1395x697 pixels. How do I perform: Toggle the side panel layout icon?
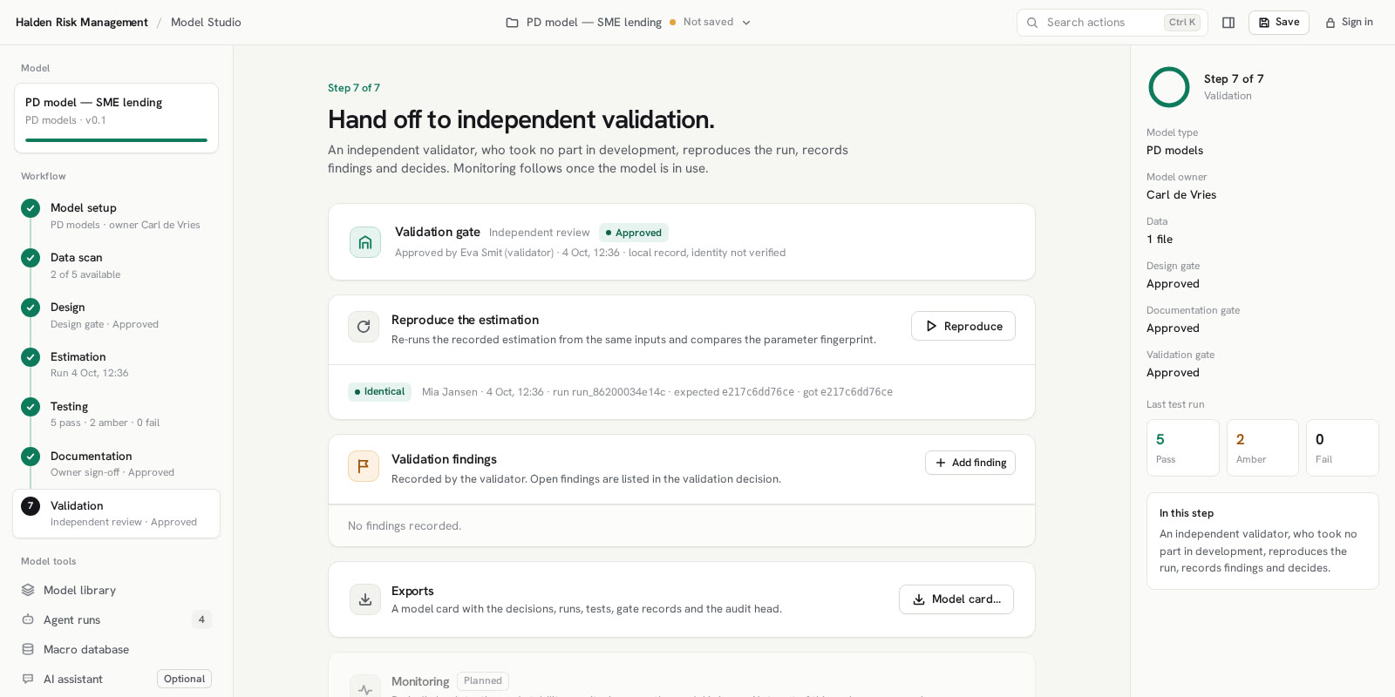1228,23
